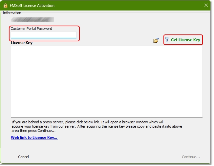Click the Customer Portal Password label
Image resolution: width=214 pixels, height=166 pixels.
click(31, 29)
